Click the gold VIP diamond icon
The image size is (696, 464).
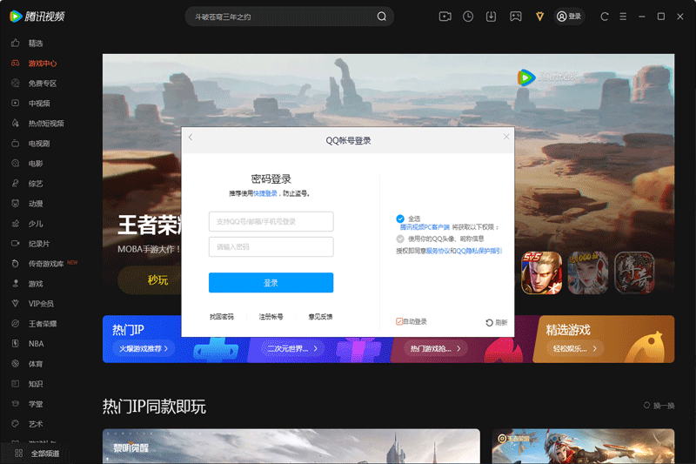pyautogui.click(x=539, y=17)
